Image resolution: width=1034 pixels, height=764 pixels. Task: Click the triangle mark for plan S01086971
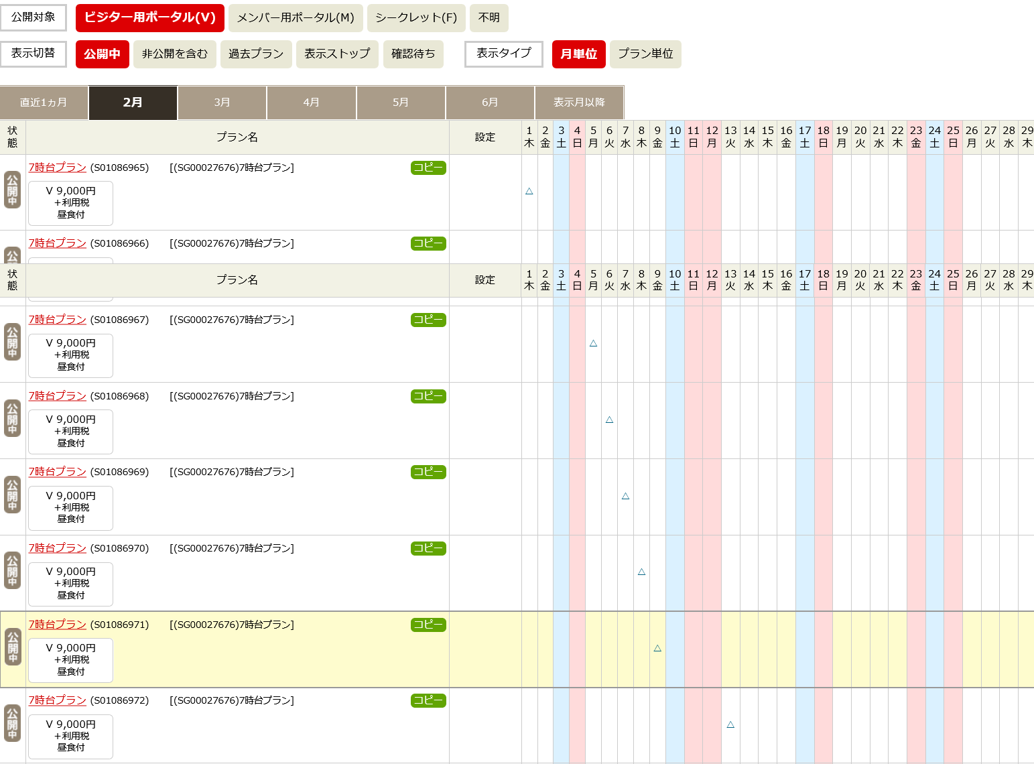tap(657, 648)
